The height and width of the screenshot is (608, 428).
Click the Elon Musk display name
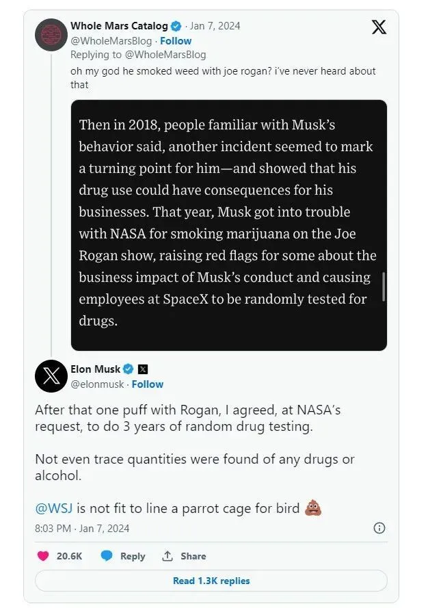[x=95, y=369]
